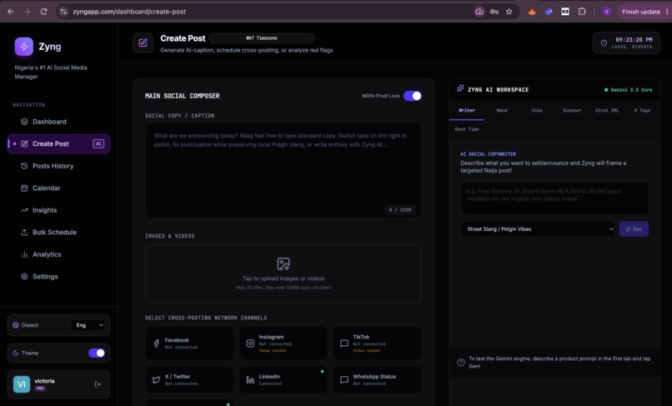
Task: Click the site info icon in address bar
Action: pos(63,12)
